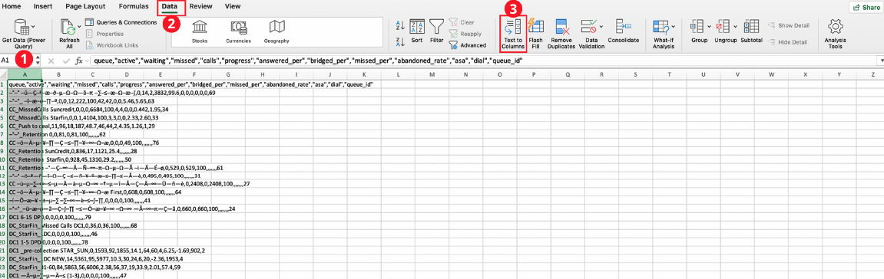Confirm the formula bar entry checkmark
Viewport: 884px width, 279px height.
pyautogui.click(x=66, y=61)
